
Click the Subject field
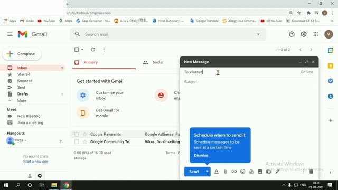coord(249,82)
